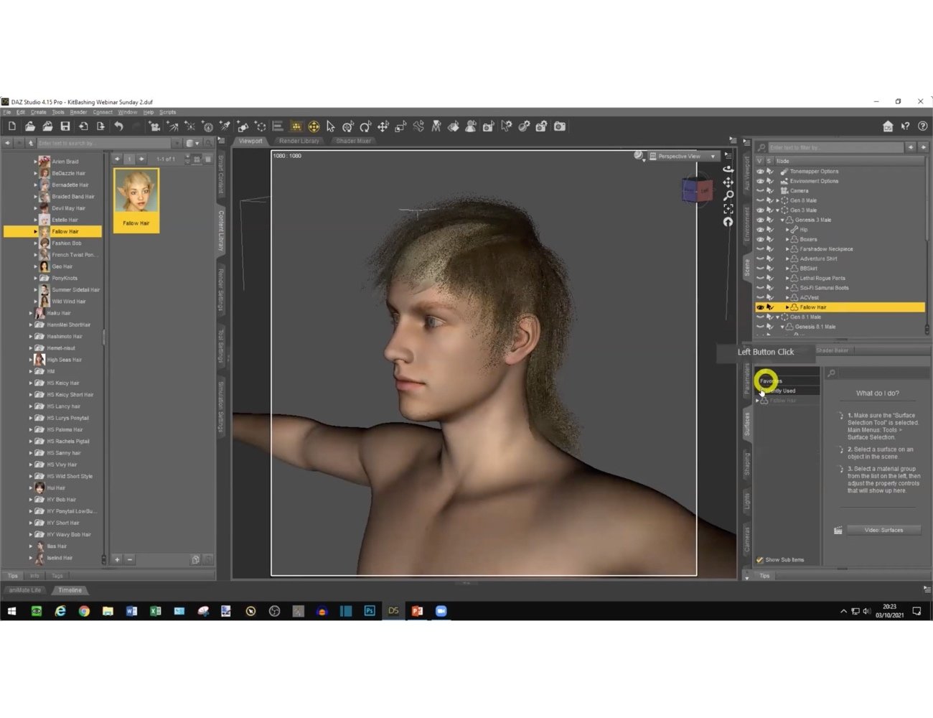Screen dimensions: 933x718
Task: Click the viewport reset camera control
Action: click(728, 222)
